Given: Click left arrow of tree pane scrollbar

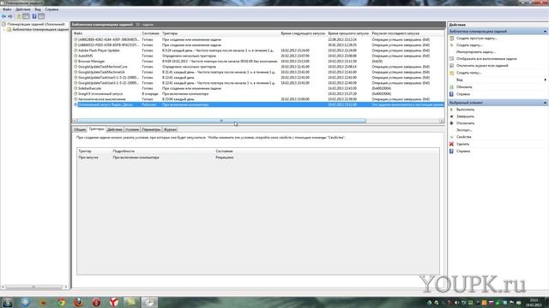Looking at the screenshot, I should (3, 287).
